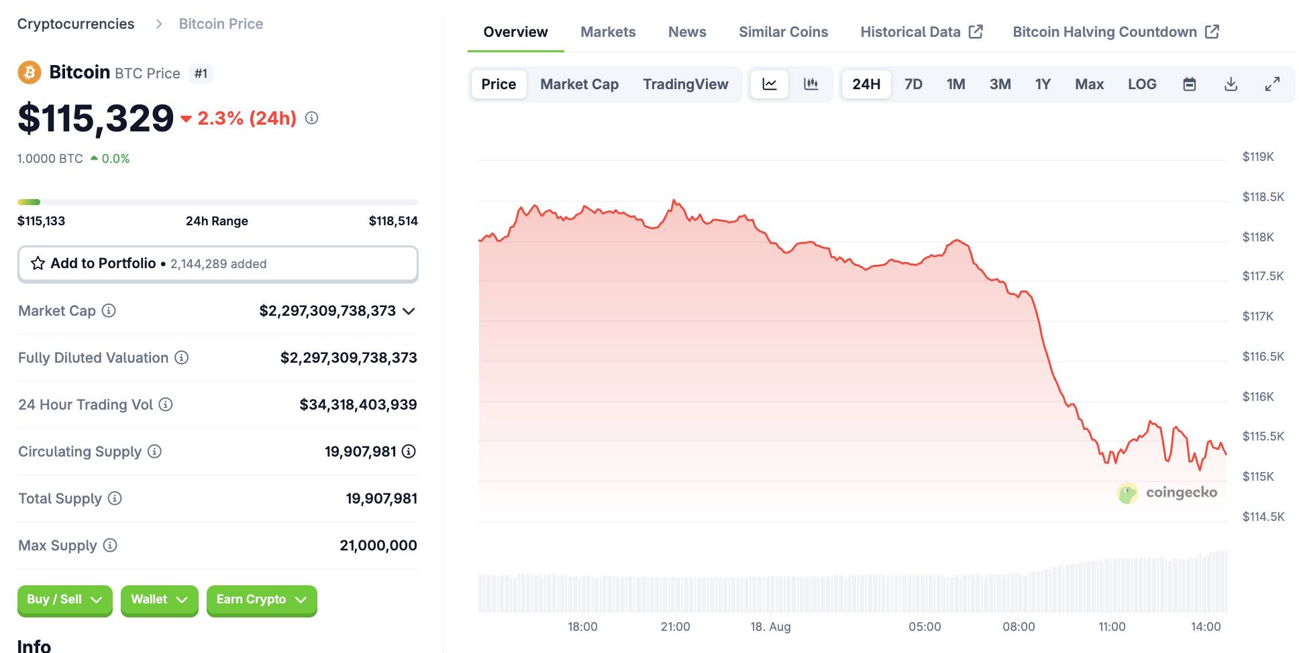Click the info icon beside 24h percentage
The width and height of the screenshot is (1299, 653).
point(311,118)
